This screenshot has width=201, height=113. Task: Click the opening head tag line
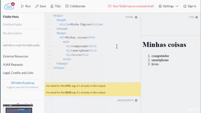point(61,20)
